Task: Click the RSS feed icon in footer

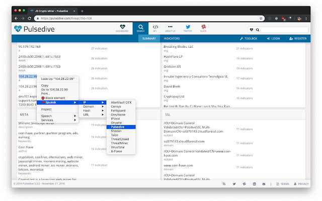Action: (224, 184)
